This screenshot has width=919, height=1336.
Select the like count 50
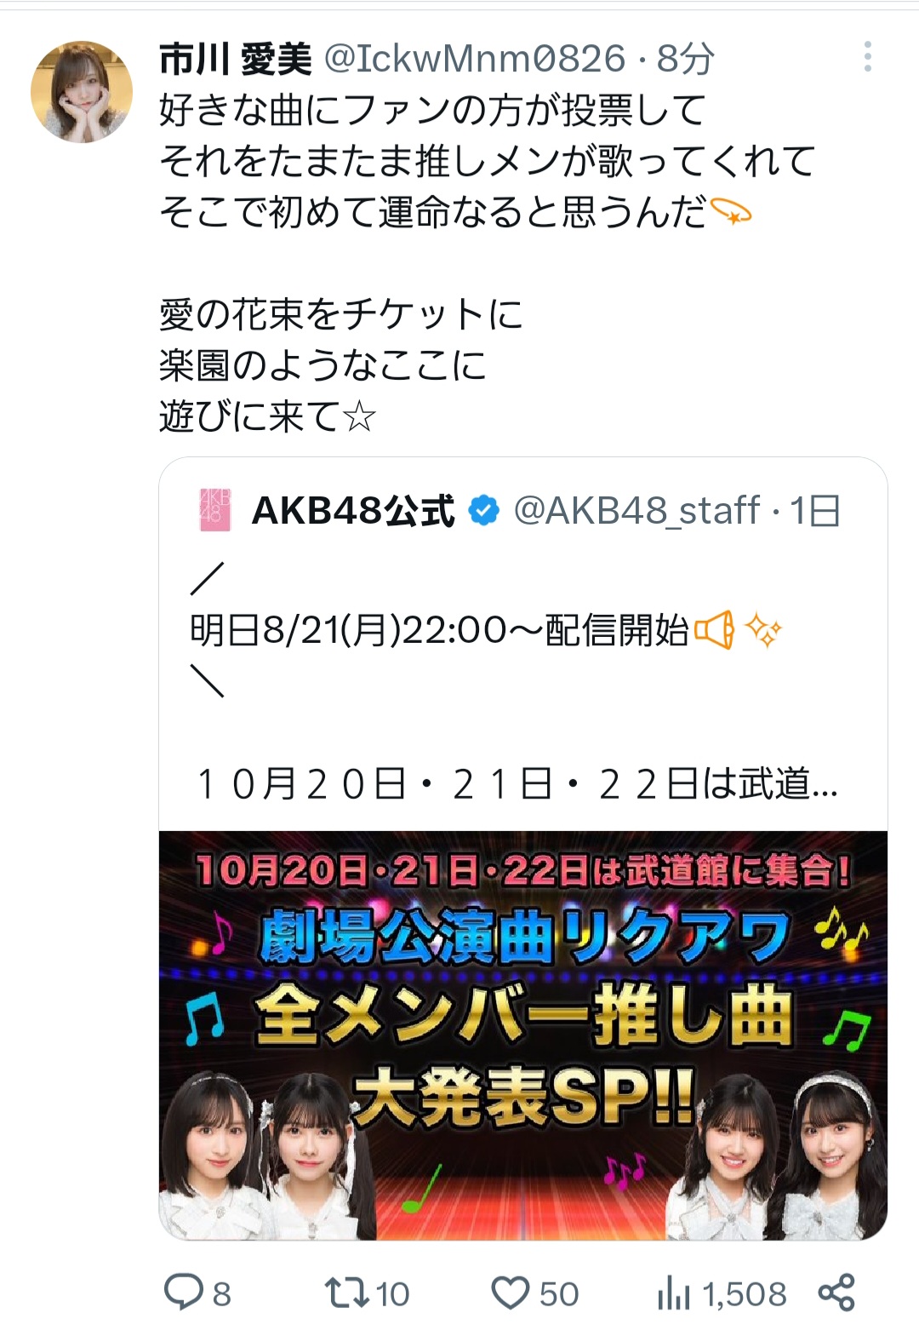click(x=559, y=1294)
